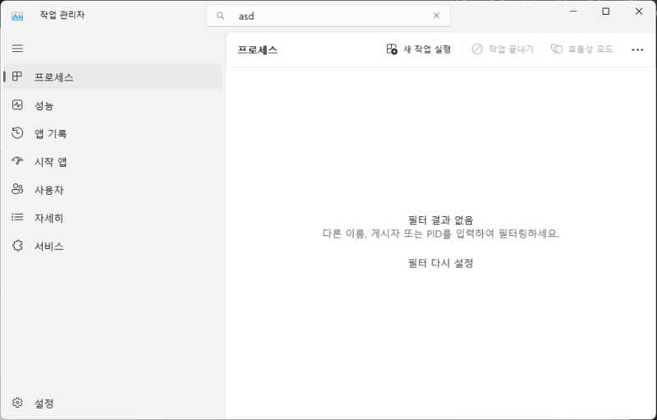Click the new task run icon
The height and width of the screenshot is (420, 657).
point(392,49)
